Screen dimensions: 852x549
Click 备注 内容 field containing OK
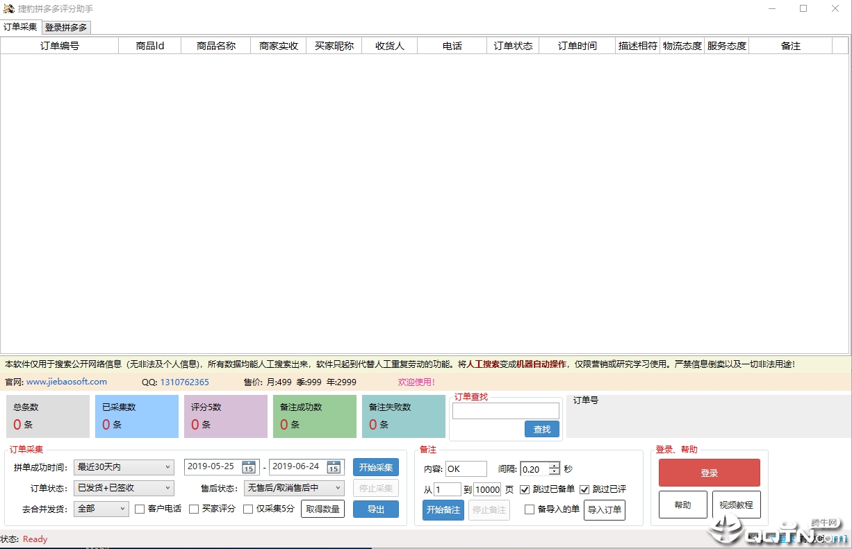click(466, 469)
